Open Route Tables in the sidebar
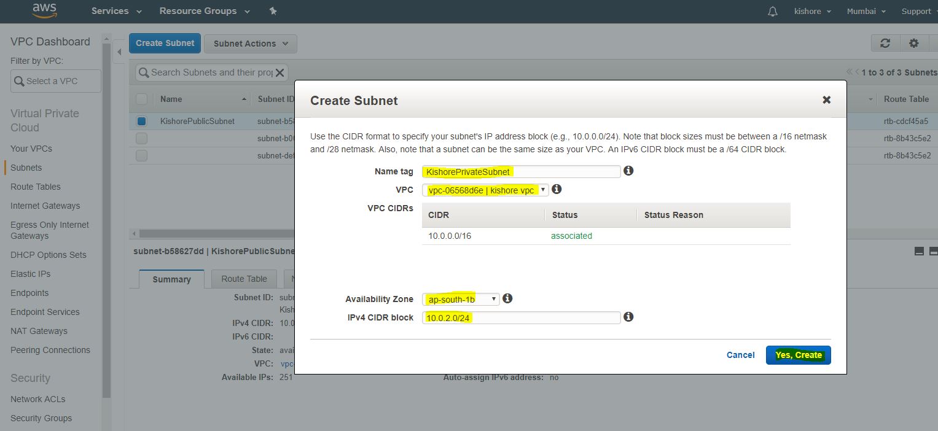Screen dimensions: 938x431 click(36, 187)
